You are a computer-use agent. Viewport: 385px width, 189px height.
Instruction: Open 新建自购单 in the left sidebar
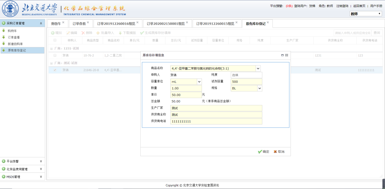pyautogui.click(x=15, y=44)
